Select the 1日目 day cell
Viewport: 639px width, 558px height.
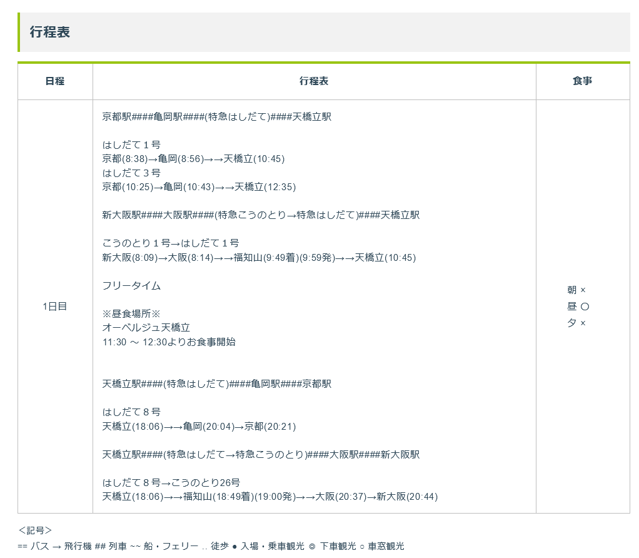coord(55,307)
